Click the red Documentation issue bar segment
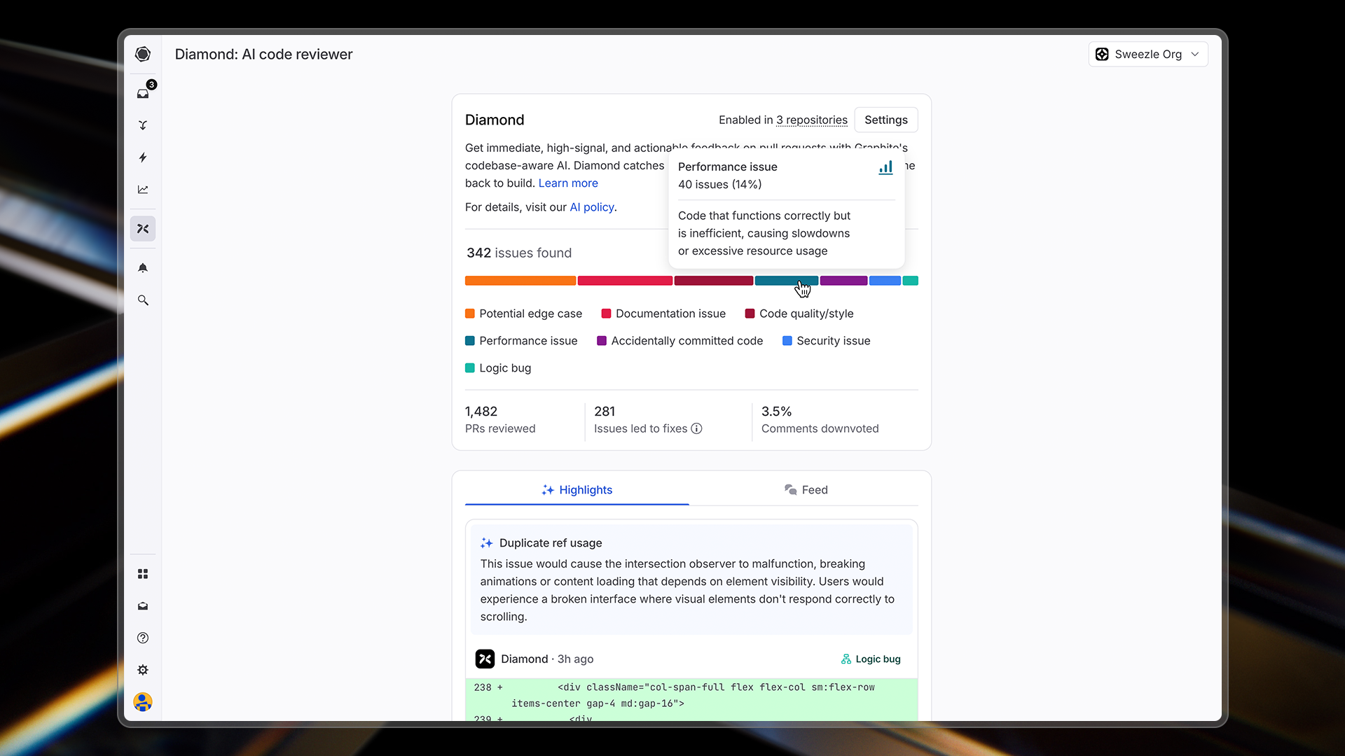Image resolution: width=1345 pixels, height=756 pixels. click(625, 281)
